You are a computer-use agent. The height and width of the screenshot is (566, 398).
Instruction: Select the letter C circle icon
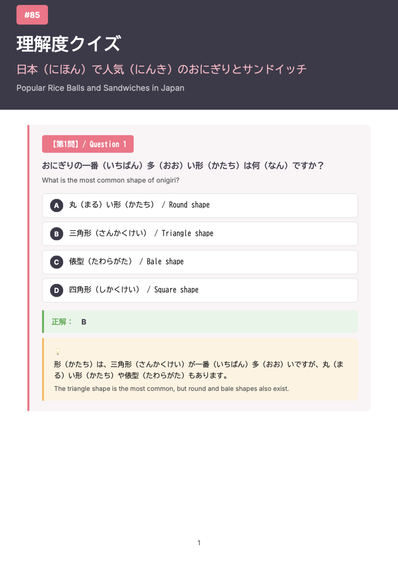[x=57, y=262]
